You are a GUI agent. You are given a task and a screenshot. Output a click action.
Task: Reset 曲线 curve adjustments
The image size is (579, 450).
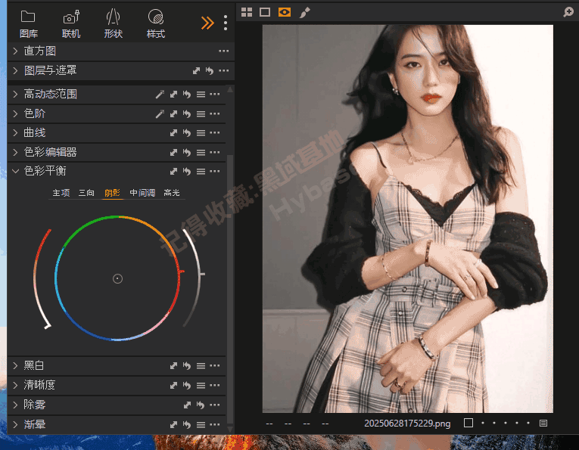point(187,133)
